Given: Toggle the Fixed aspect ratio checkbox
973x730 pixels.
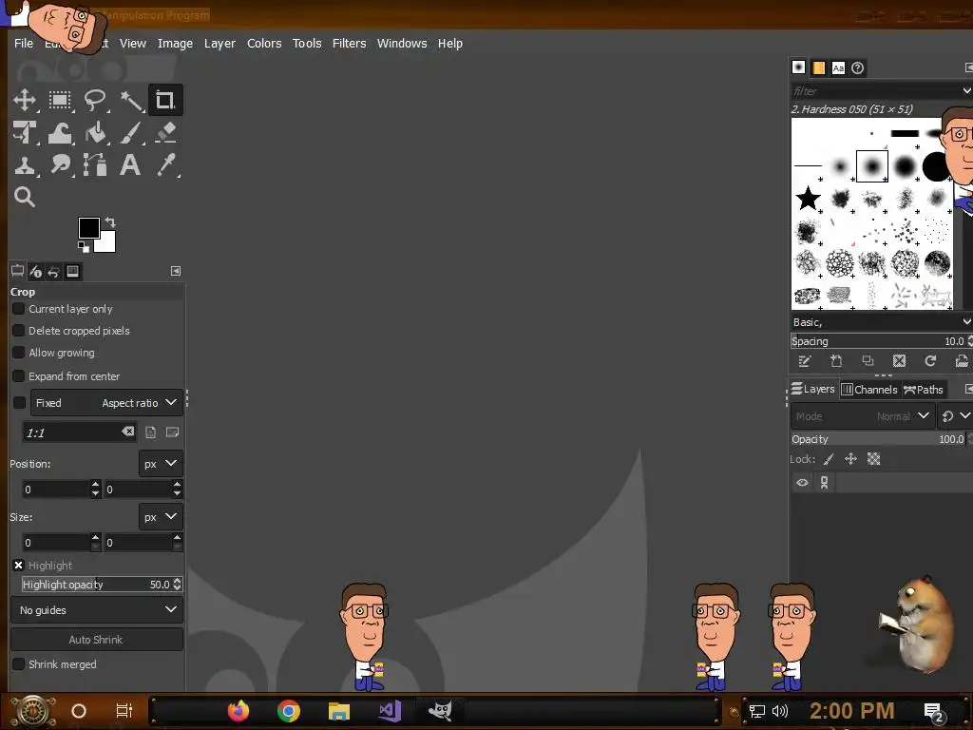Looking at the screenshot, I should tap(19, 403).
